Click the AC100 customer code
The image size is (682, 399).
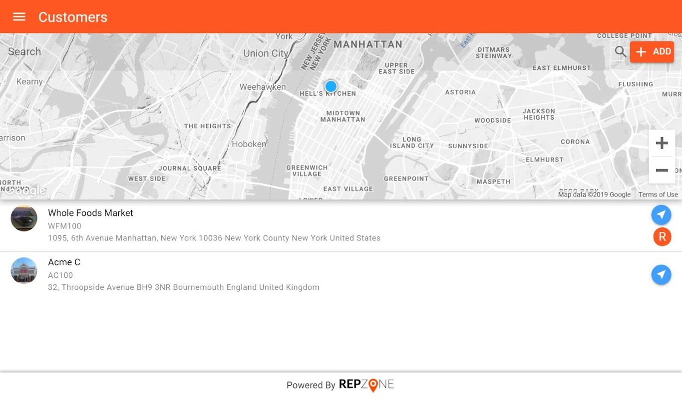pos(60,275)
